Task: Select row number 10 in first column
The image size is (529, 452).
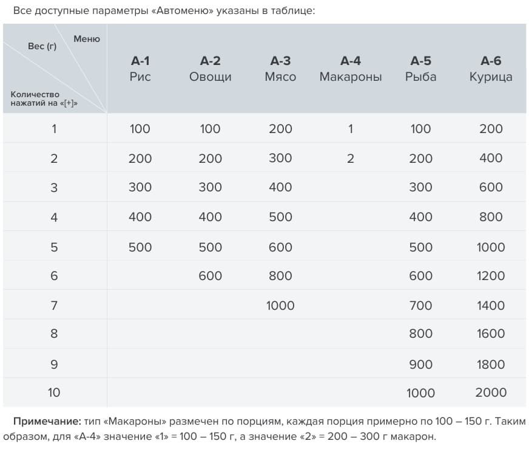Action: pyautogui.click(x=54, y=392)
